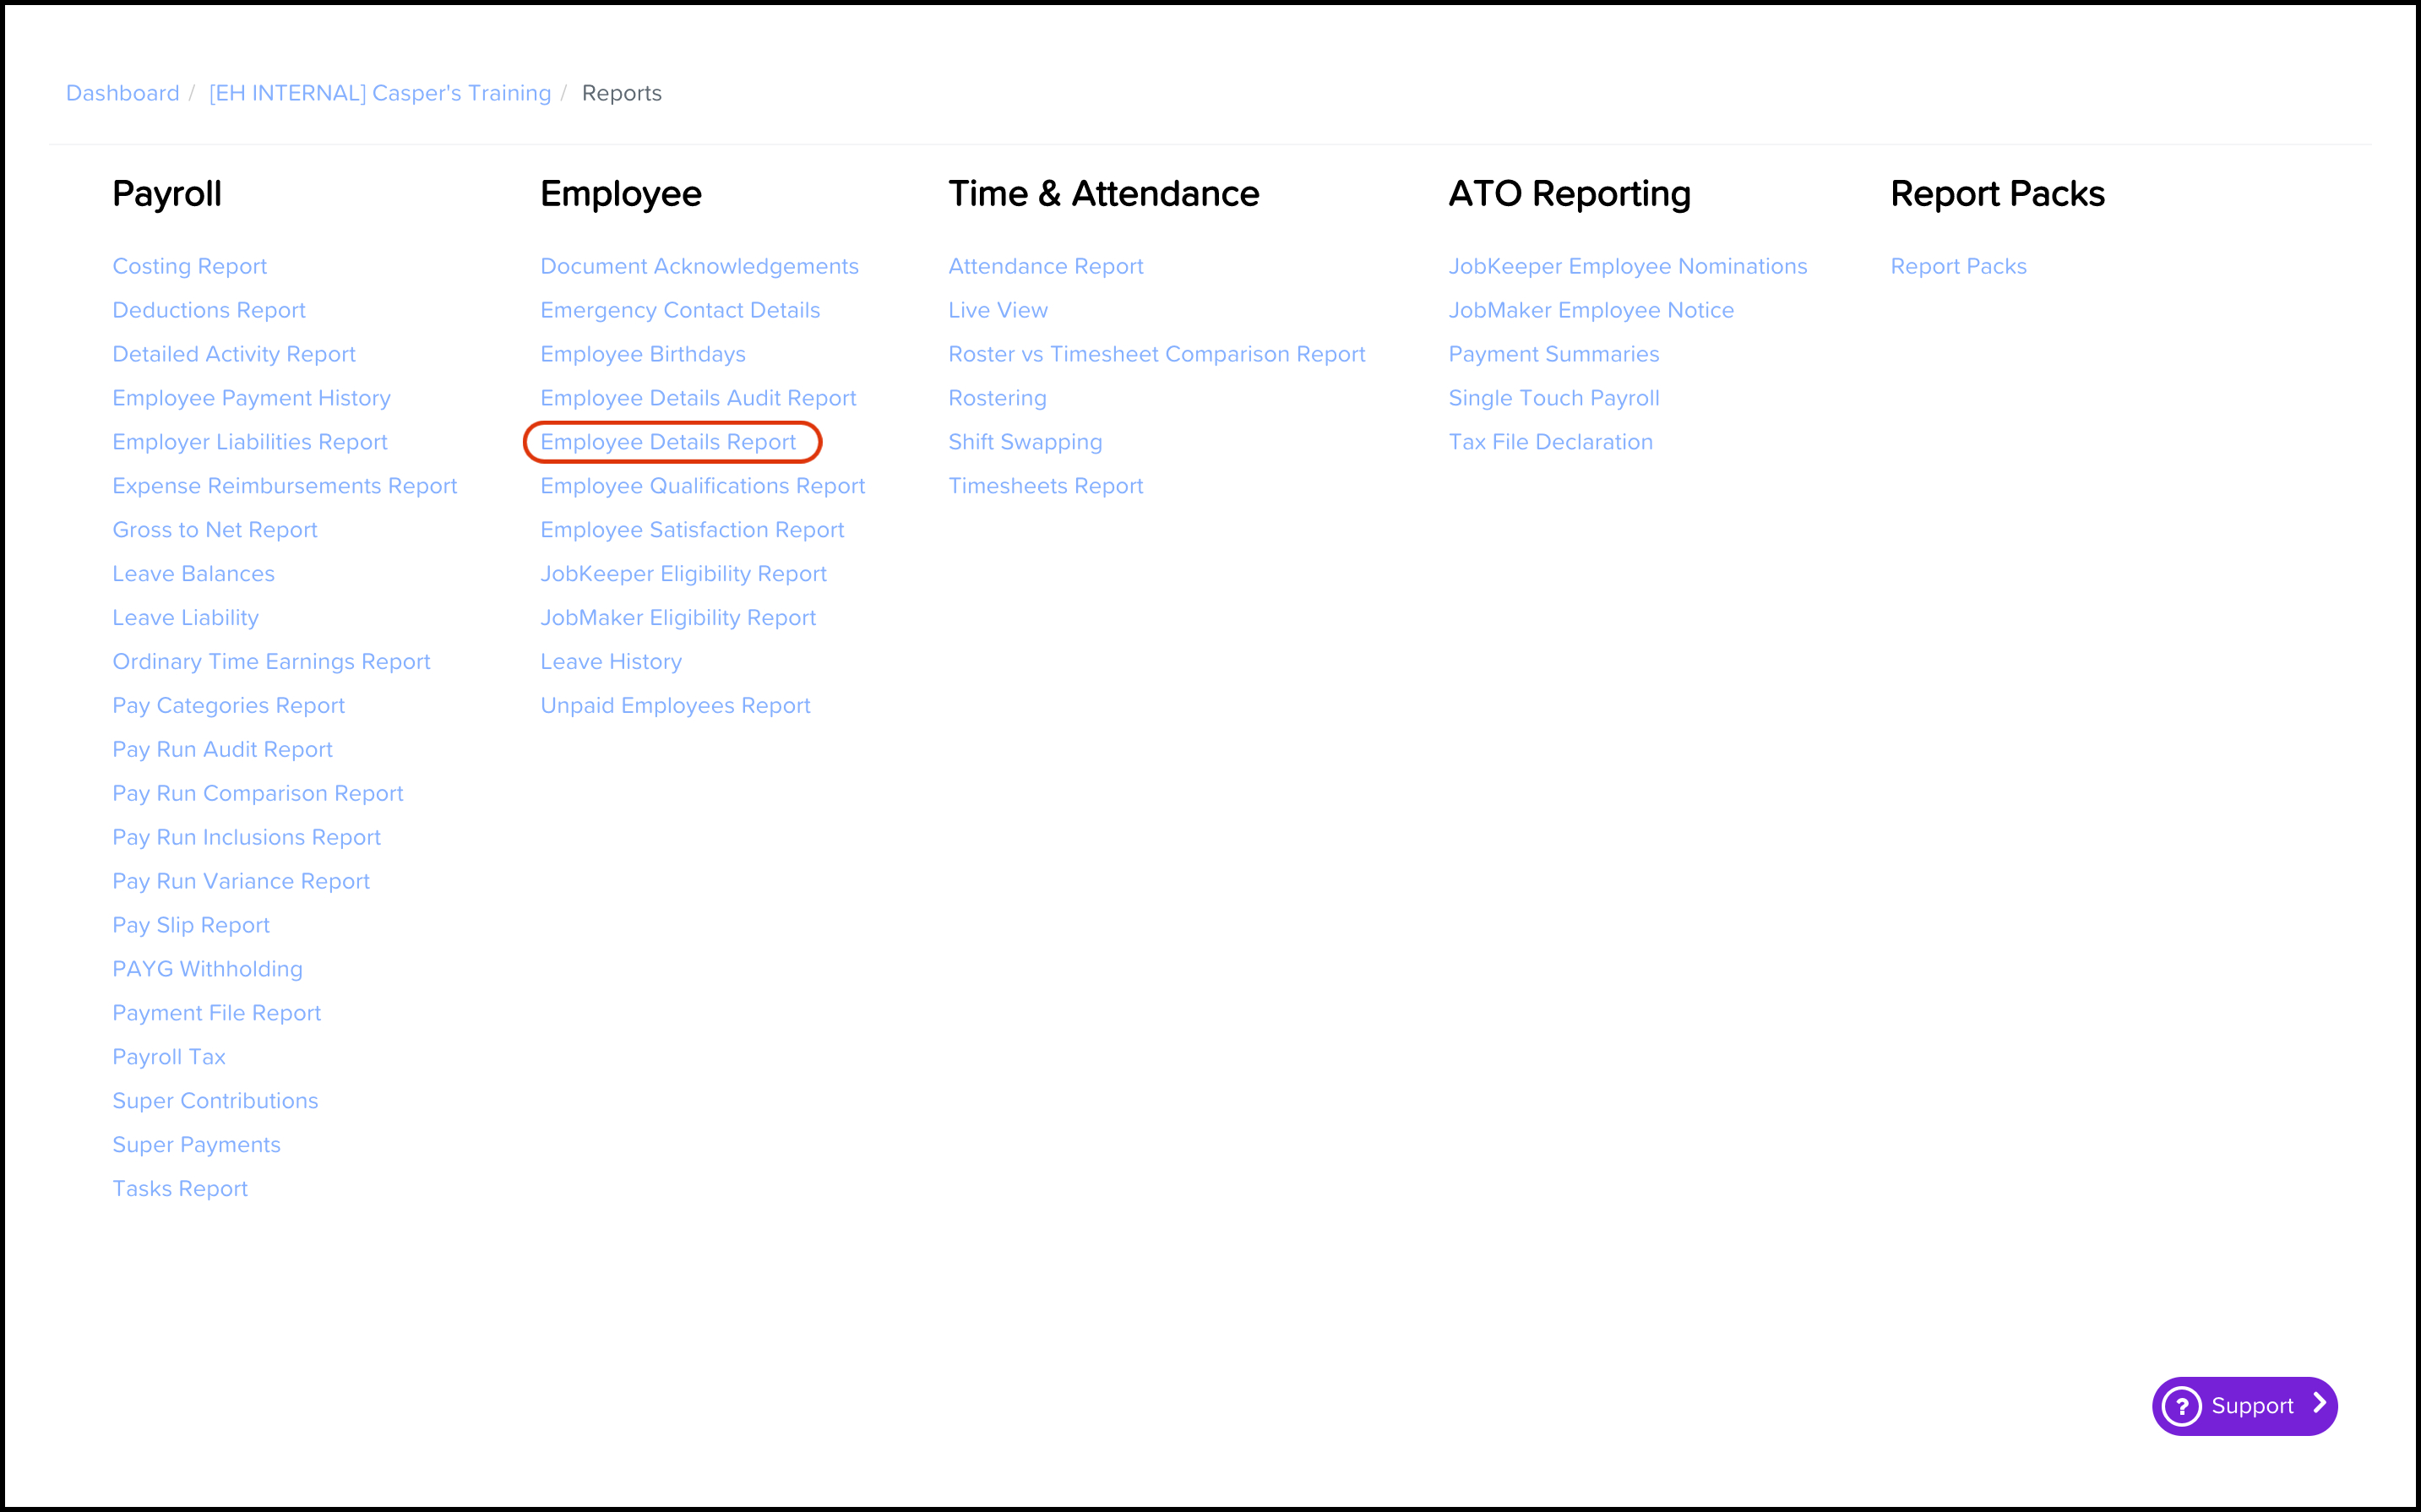
Task: Open the Costing Report
Action: (189, 265)
